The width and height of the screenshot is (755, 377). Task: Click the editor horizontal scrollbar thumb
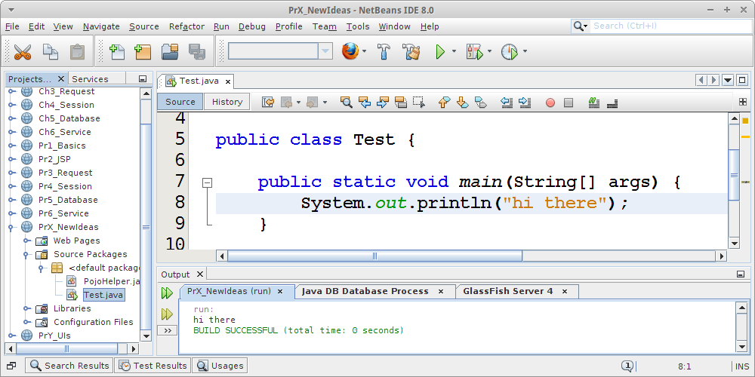(374, 256)
